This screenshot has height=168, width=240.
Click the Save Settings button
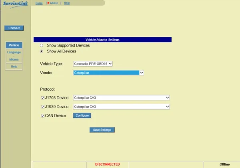pos(102,130)
